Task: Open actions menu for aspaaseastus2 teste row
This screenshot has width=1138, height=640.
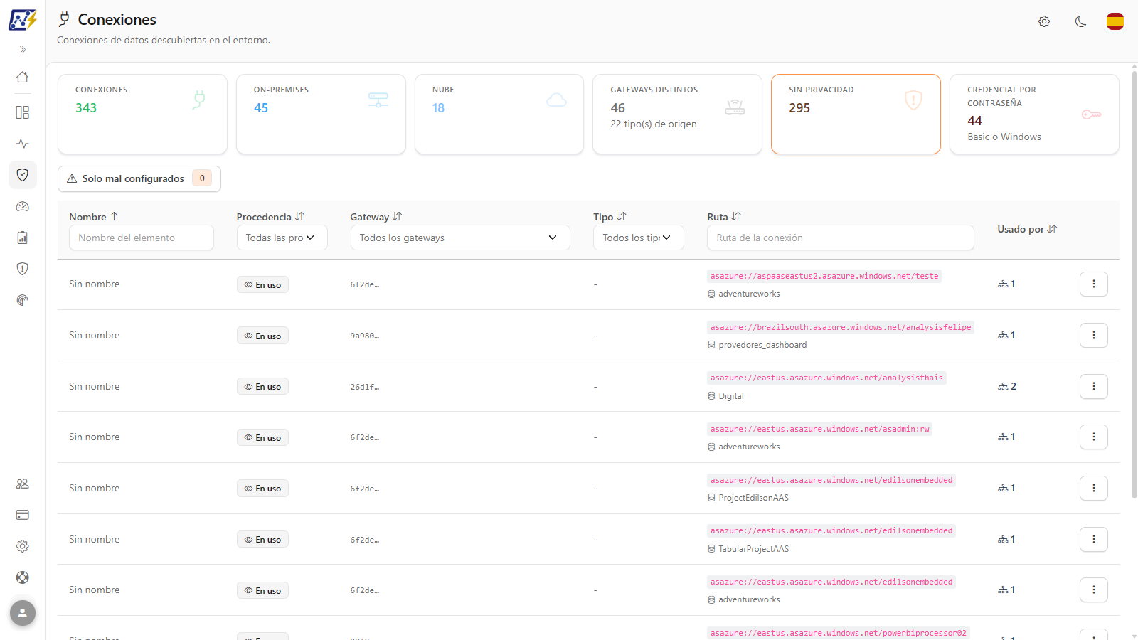Action: tap(1094, 284)
